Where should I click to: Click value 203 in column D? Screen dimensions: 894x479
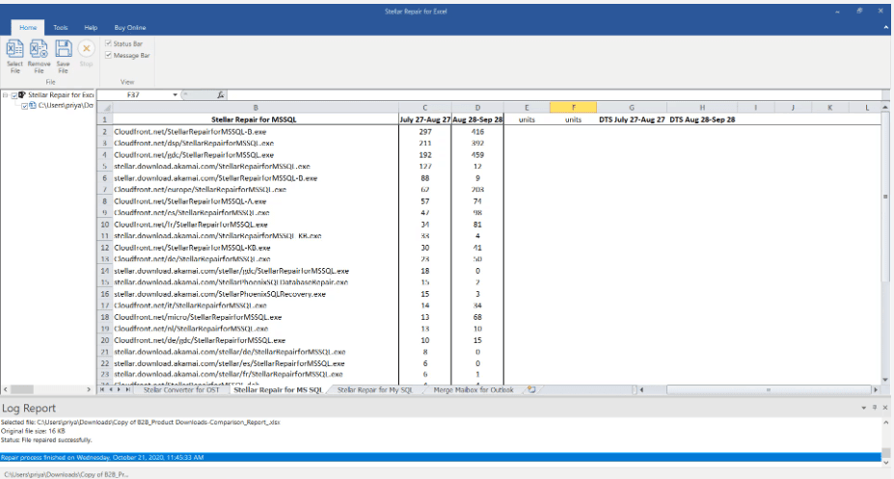coord(477,190)
